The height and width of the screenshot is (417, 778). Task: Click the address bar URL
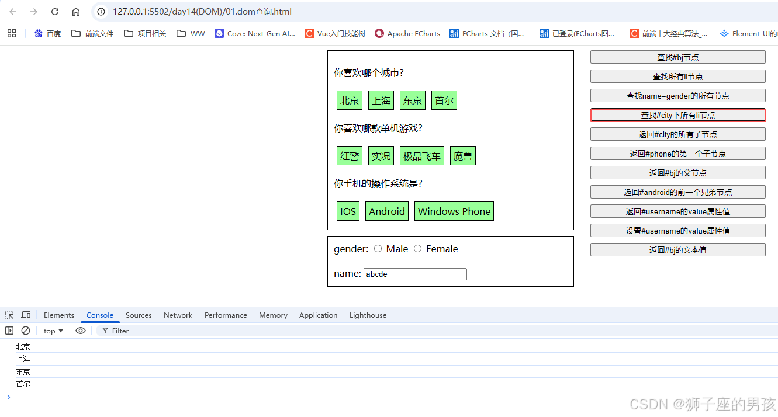coord(202,12)
